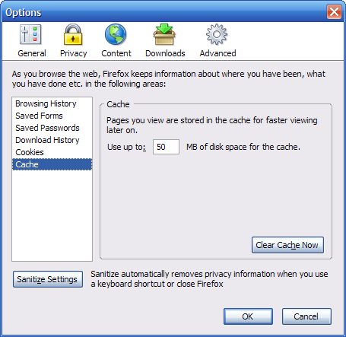The image size is (346, 337).
Task: Open the General options panel icon
Action: point(30,34)
